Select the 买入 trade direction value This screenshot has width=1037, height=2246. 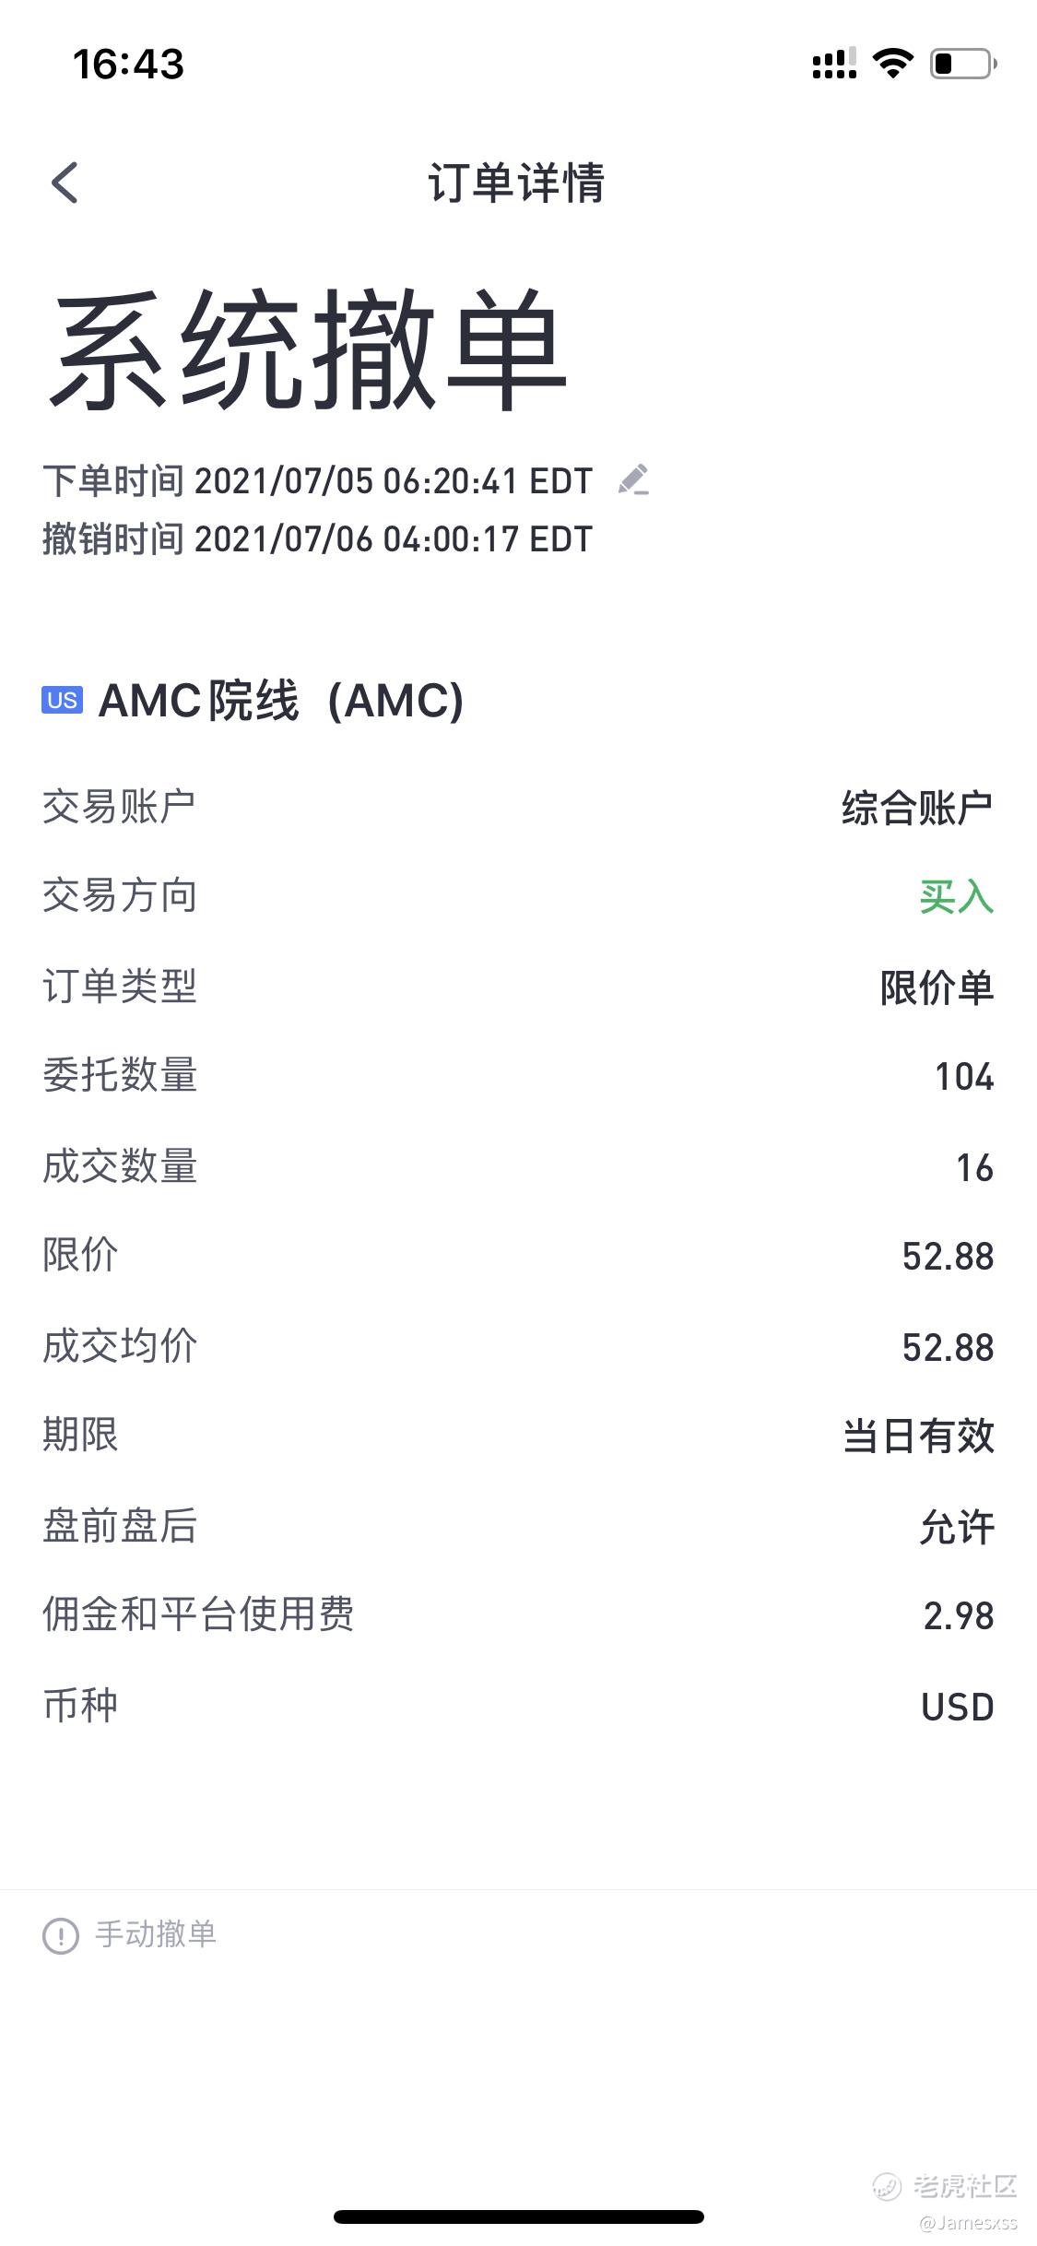point(957,896)
